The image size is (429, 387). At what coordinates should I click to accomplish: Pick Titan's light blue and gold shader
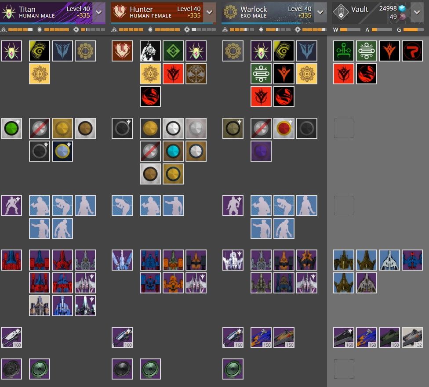(62, 151)
